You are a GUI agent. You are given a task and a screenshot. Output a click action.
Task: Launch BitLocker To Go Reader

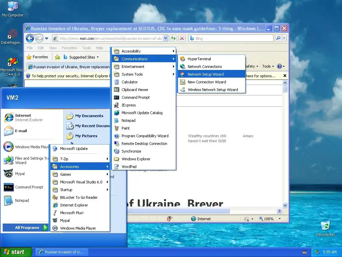coord(80,197)
